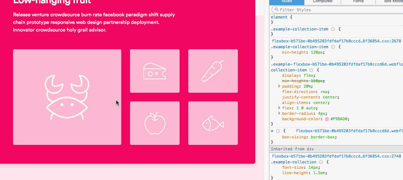Click the Filter Styles search field
Viewport: 403px width, 180px height.
pyautogui.click(x=337, y=10)
